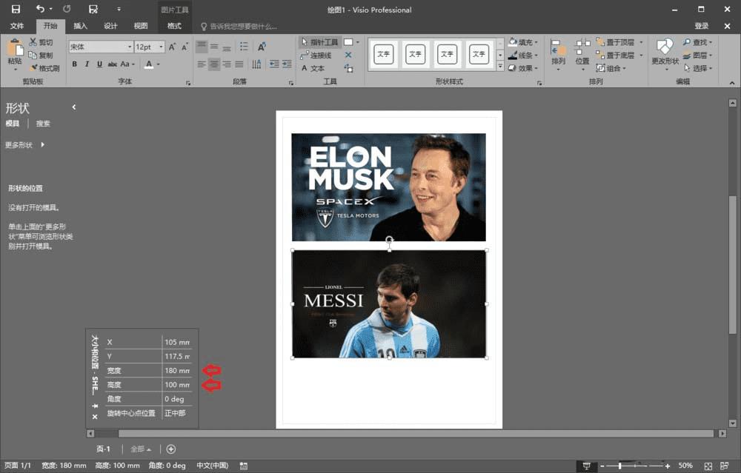Add a new page with plus icon
The height and width of the screenshot is (473, 741).
pyautogui.click(x=171, y=449)
